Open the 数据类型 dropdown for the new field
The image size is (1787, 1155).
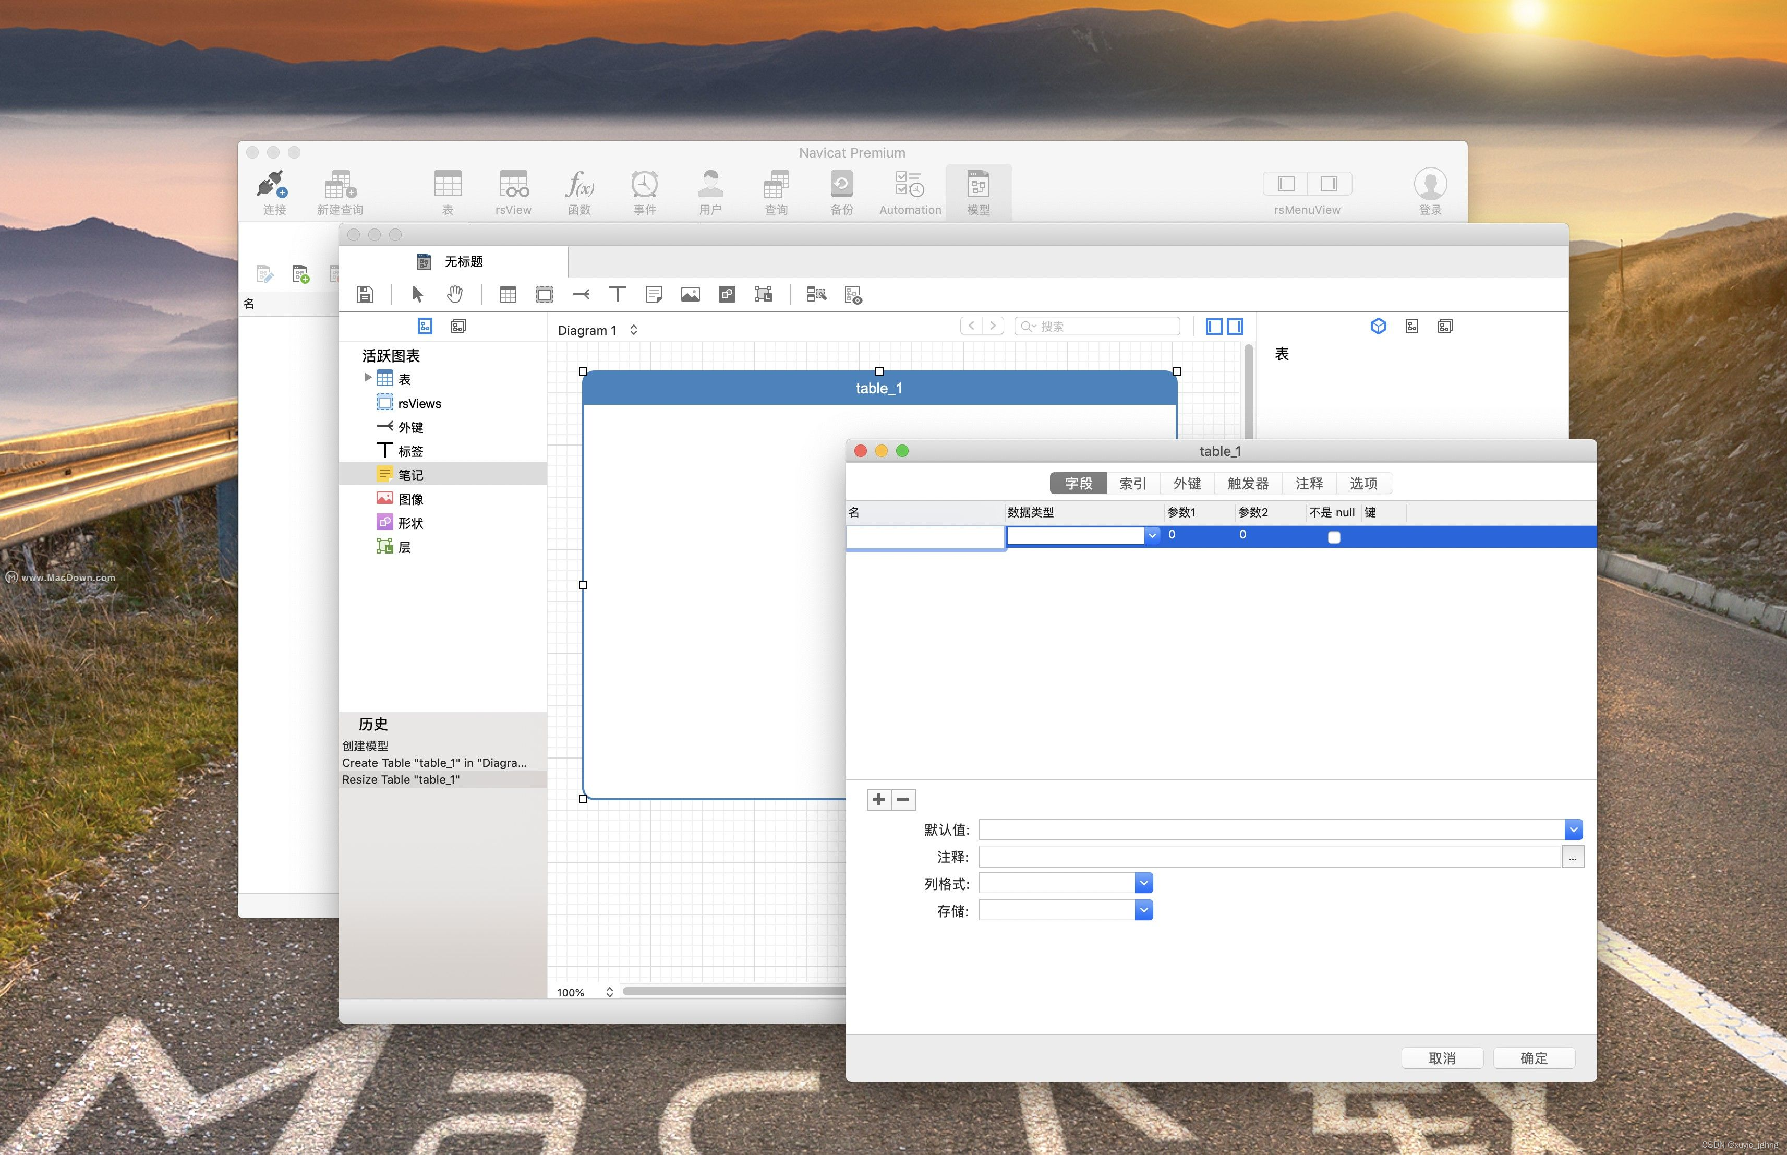click(1153, 535)
